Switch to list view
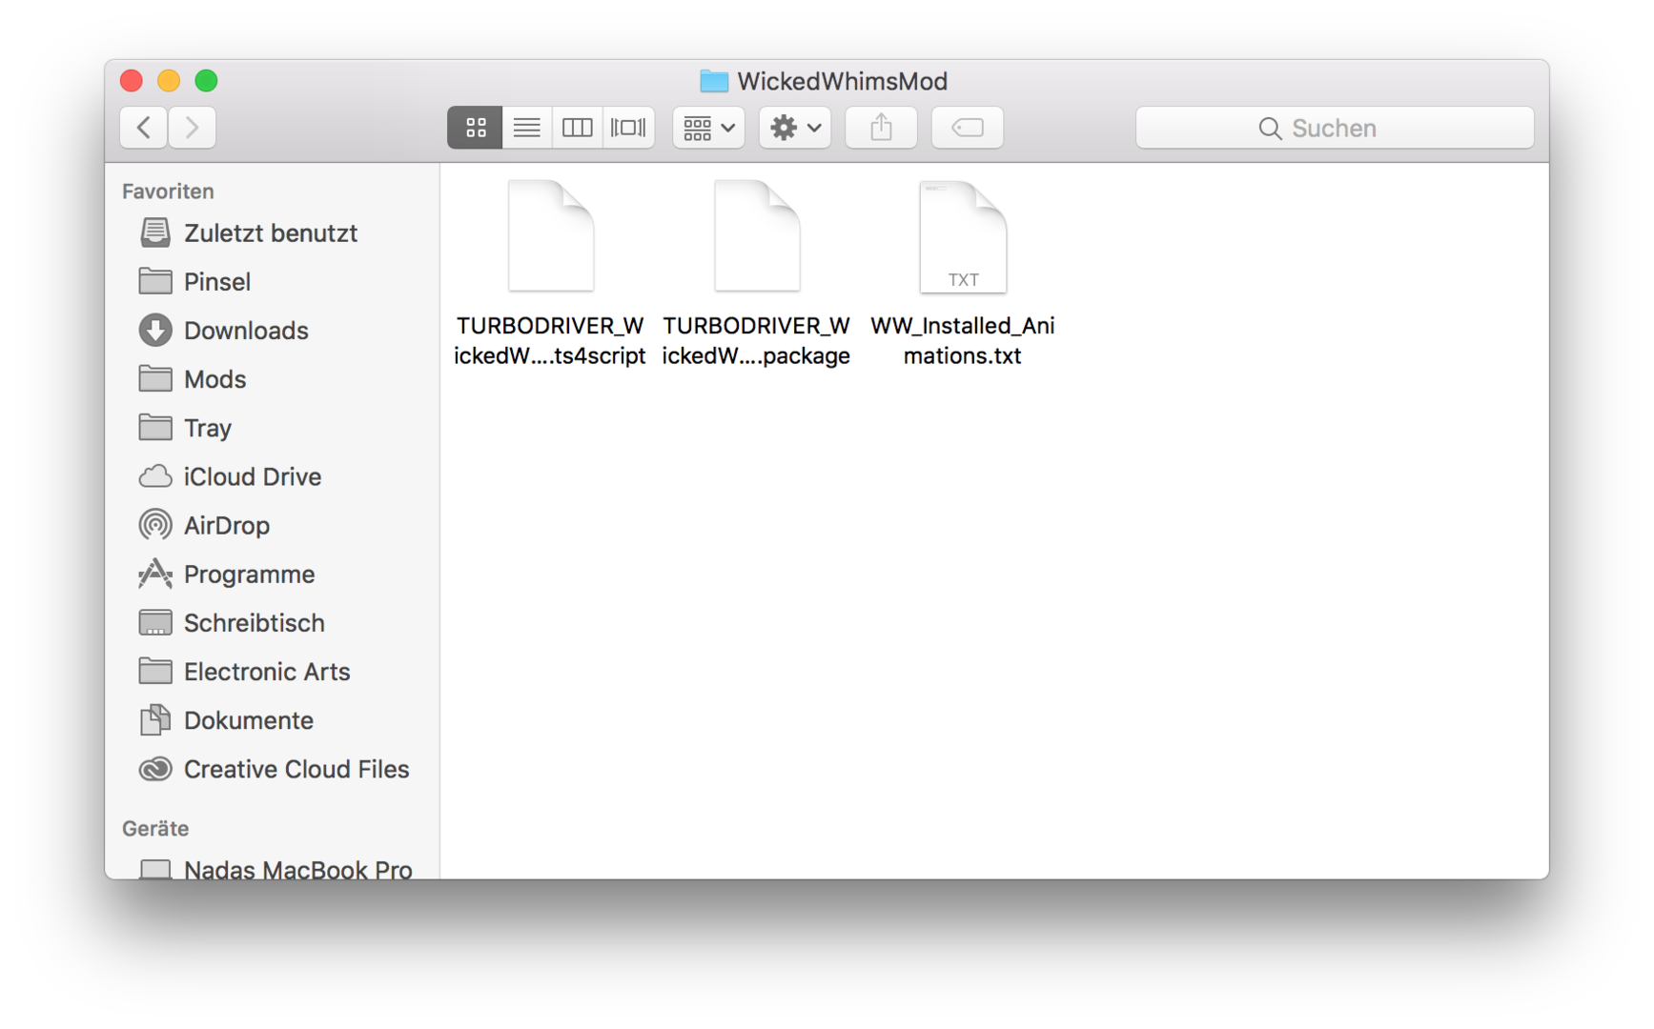Viewport: 1654px width, 1029px height. [x=526, y=128]
